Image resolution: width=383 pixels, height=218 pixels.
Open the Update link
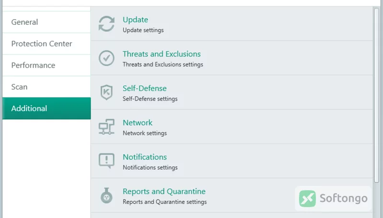[x=135, y=20]
